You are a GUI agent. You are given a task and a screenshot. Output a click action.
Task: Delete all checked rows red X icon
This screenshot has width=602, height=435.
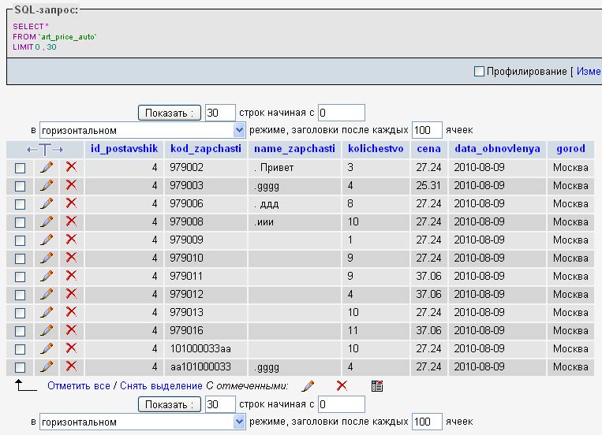click(342, 385)
